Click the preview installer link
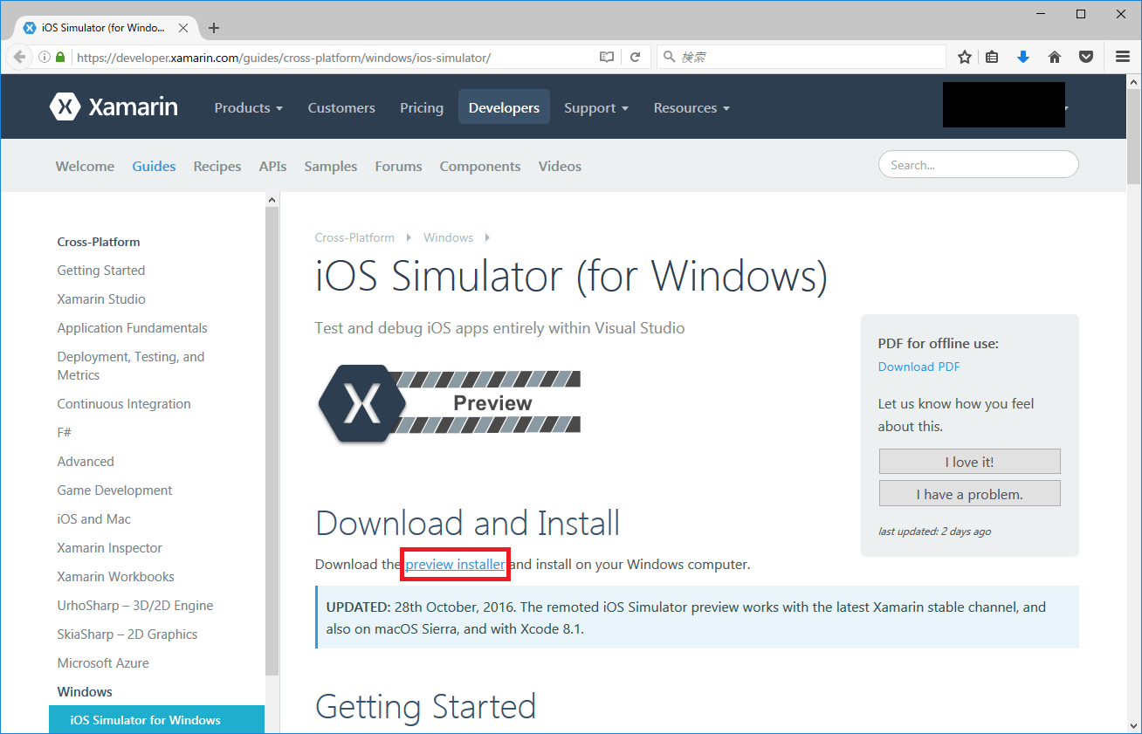This screenshot has width=1142, height=734. 455,565
